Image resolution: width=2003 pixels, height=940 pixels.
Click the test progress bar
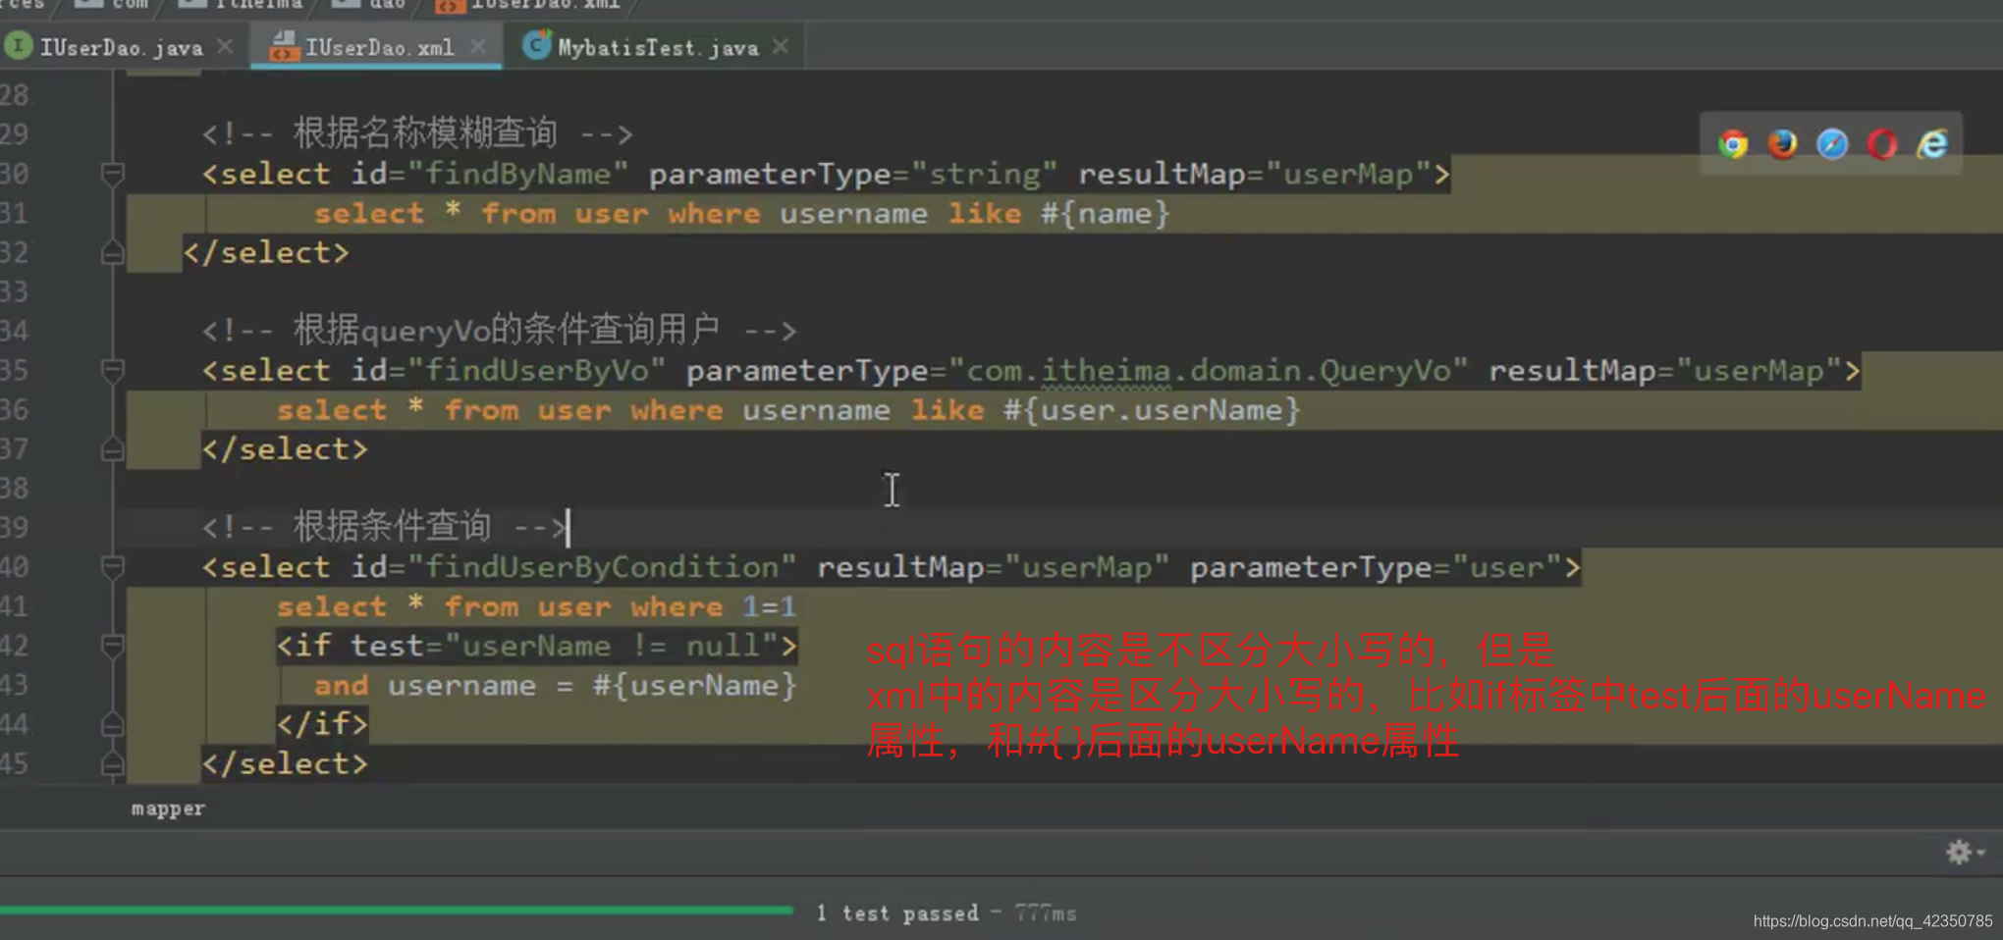pos(397,911)
